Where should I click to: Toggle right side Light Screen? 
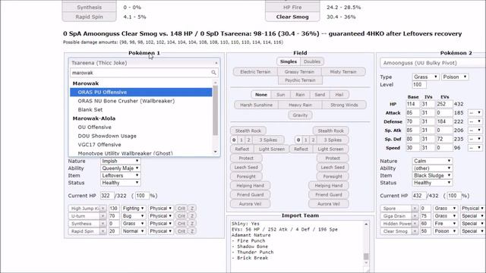click(331, 149)
